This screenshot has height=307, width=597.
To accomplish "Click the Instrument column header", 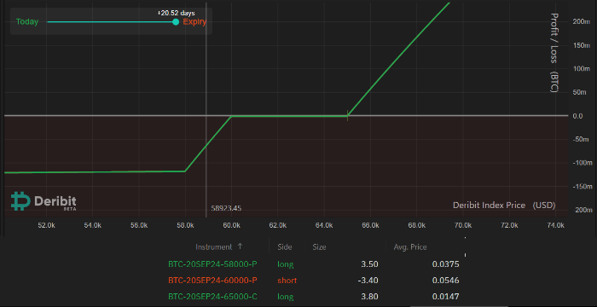I will (x=213, y=246).
